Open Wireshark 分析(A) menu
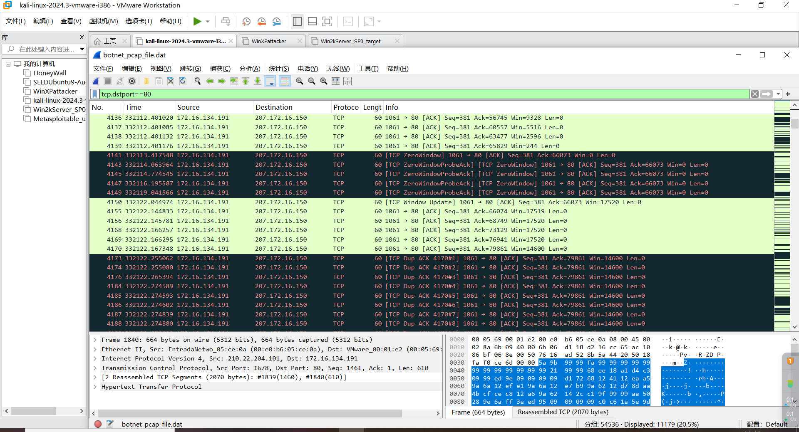The image size is (799, 432). tap(250, 69)
